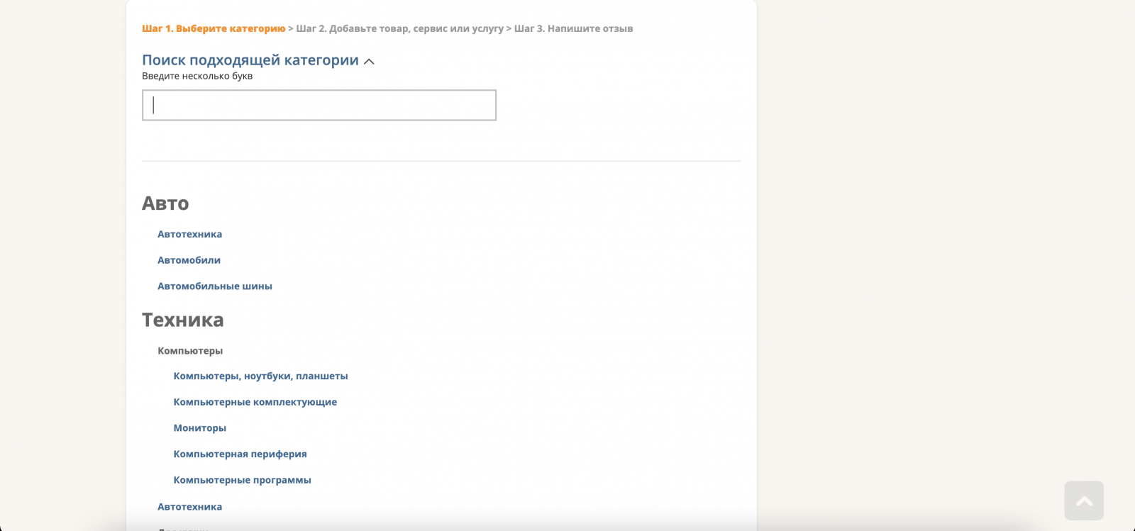The height and width of the screenshot is (531, 1135).
Task: Click the scroll-to-top arrow button
Action: pos(1084,501)
